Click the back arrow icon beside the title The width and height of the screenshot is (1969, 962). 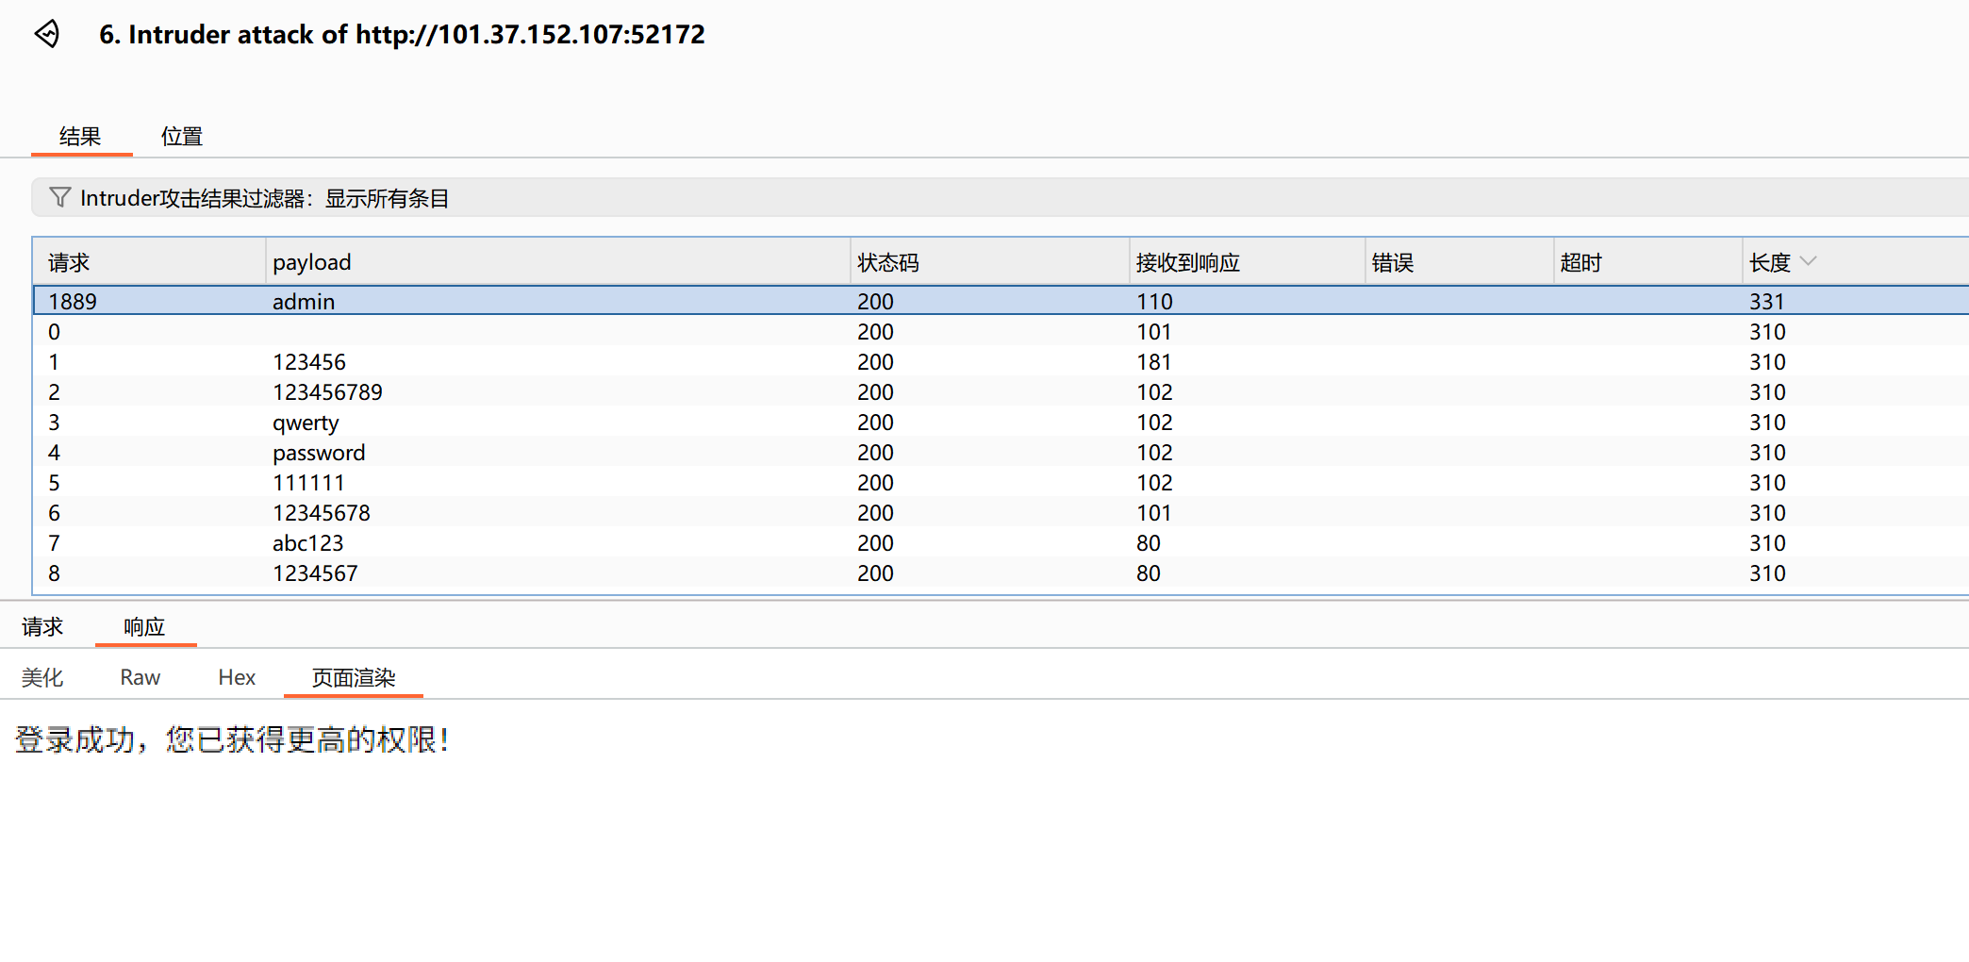point(46,34)
